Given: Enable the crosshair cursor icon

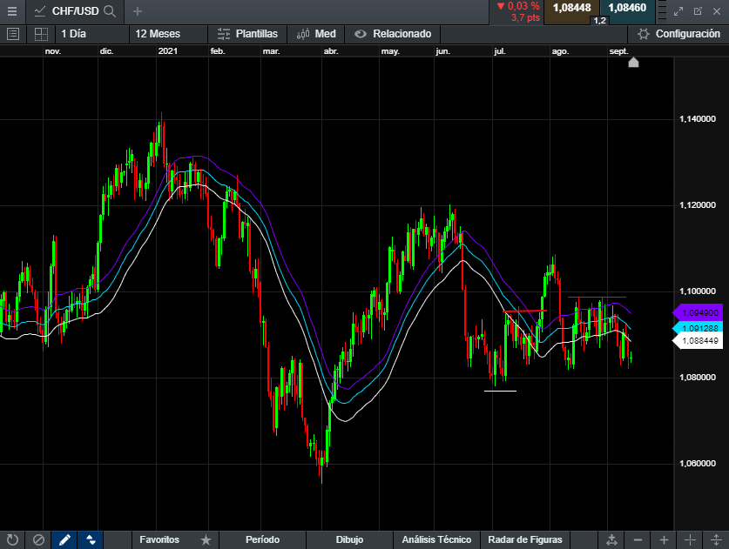Looking at the screenshot, I should tap(690, 539).
